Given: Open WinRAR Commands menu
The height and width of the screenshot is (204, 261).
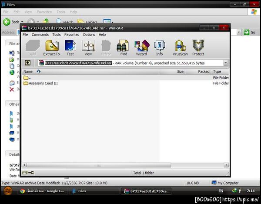Looking at the screenshot, I should pos(40,35).
